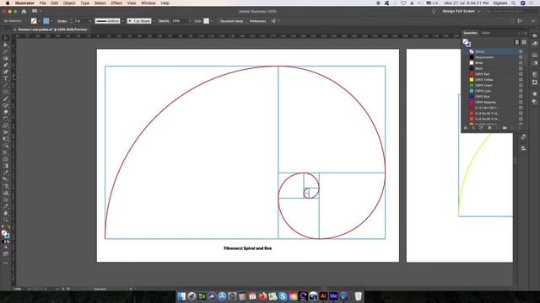
Task: Click the Fibonacci Spiral and Box caption
Action: [x=247, y=248]
